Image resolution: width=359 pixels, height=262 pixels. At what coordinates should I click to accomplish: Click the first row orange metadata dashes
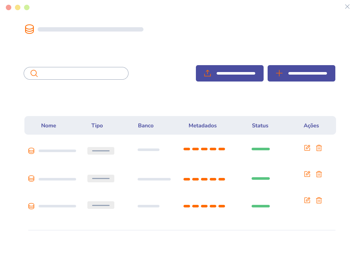204,149
